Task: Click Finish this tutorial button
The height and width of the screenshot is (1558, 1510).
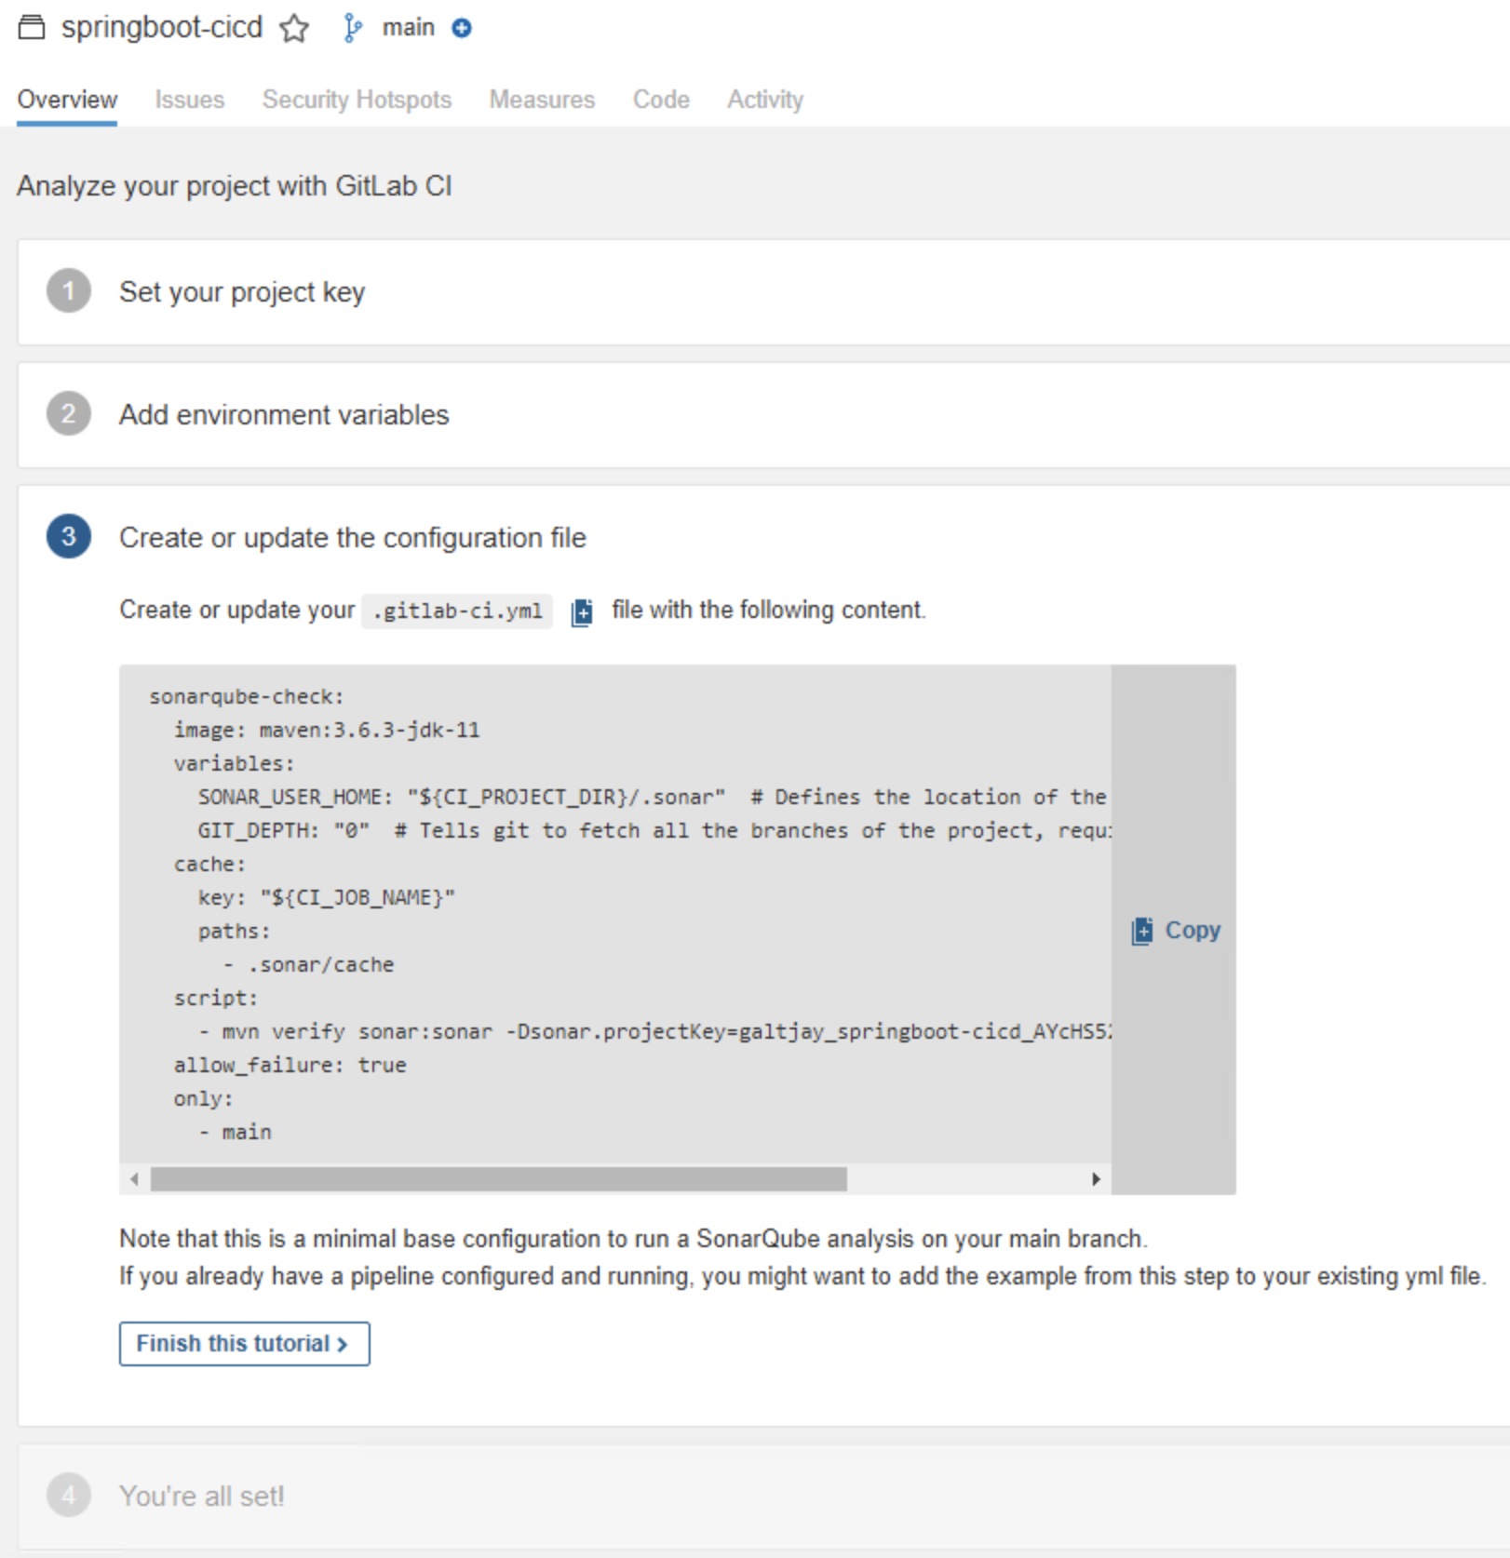Action: pos(245,1344)
